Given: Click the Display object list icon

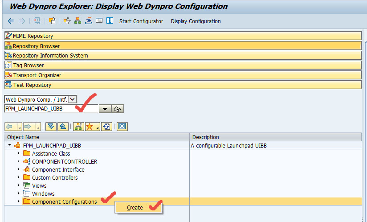Looking at the screenshot, I should tap(37, 21).
